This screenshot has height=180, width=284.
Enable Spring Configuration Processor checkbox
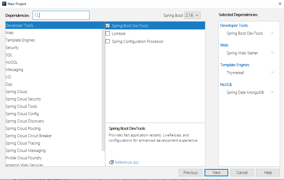click(108, 42)
